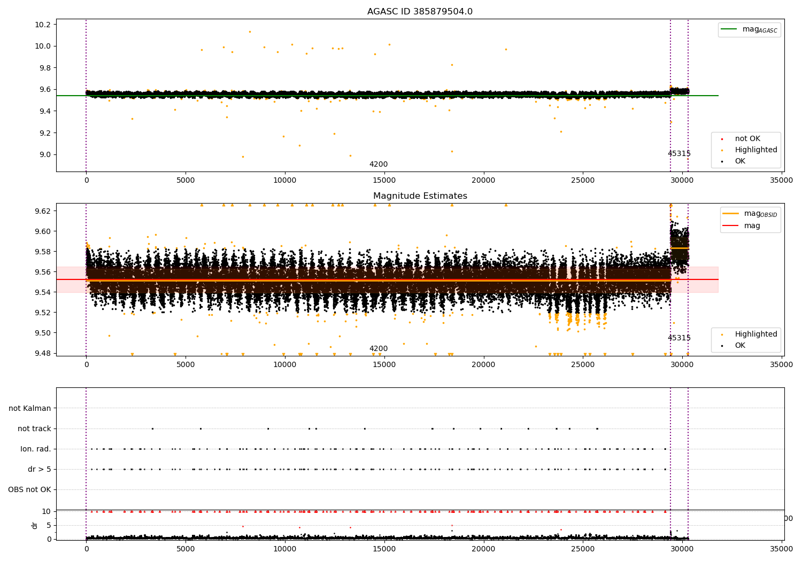Click the 'Highlighted' legend entry in the top plot

pyautogui.click(x=750, y=150)
